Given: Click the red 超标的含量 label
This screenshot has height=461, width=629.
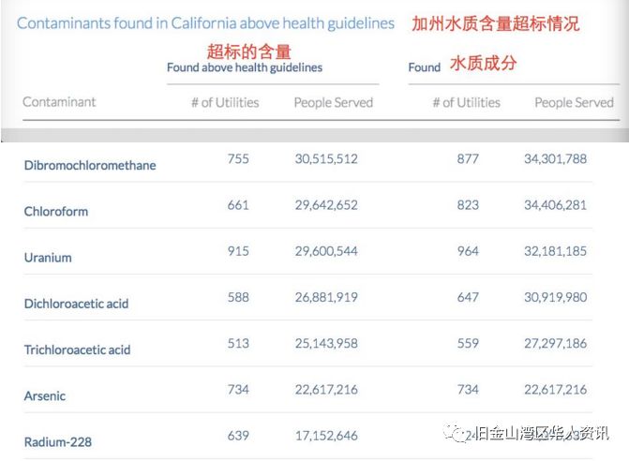Looking at the screenshot, I should [249, 51].
